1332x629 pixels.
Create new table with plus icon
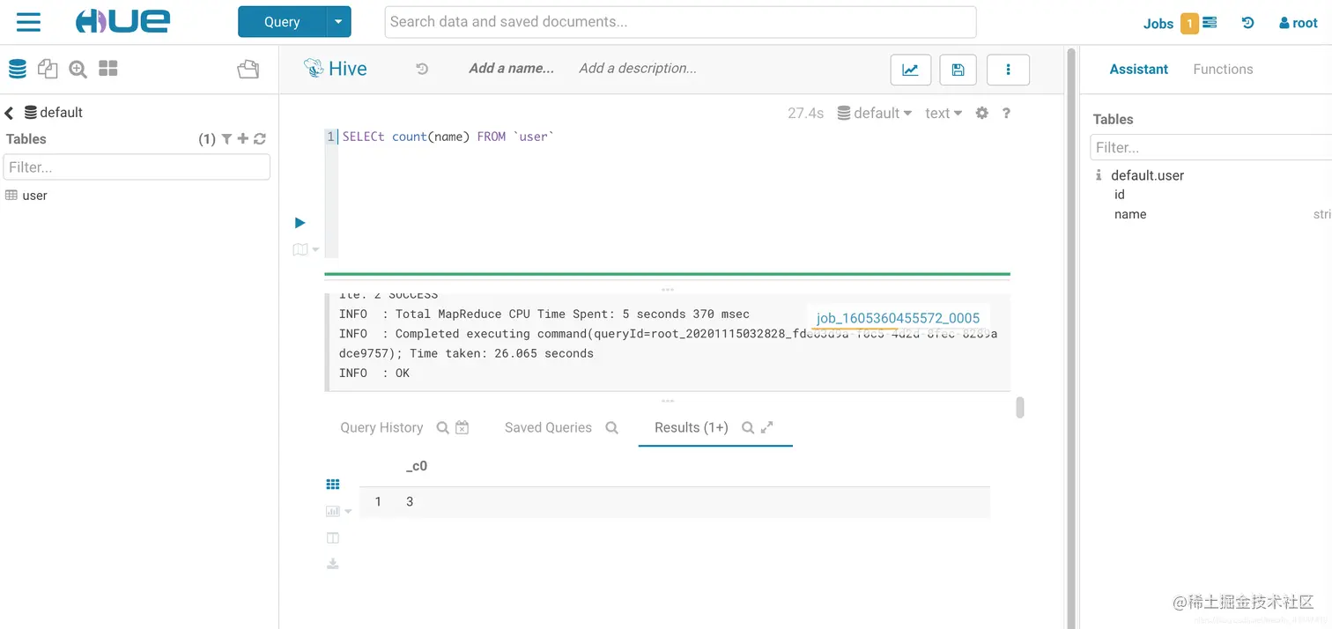tap(243, 139)
